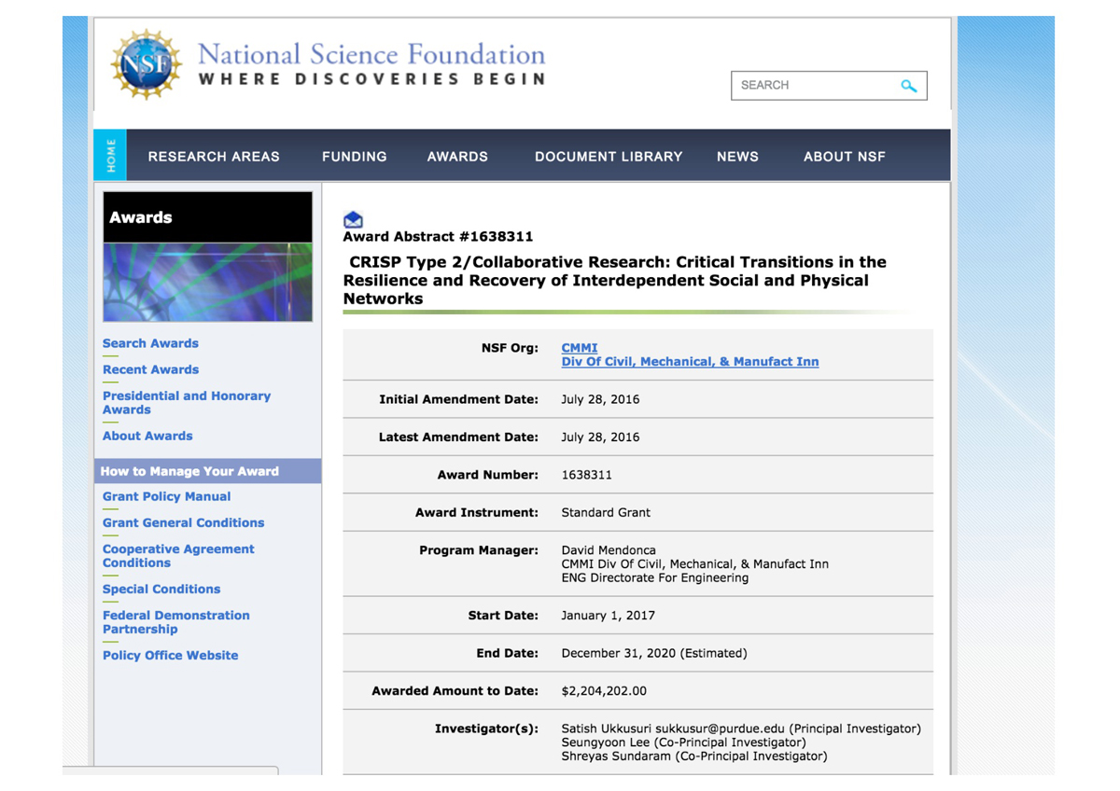Open the Awards menu in navigation bar
This screenshot has width=1120, height=791.
[457, 157]
